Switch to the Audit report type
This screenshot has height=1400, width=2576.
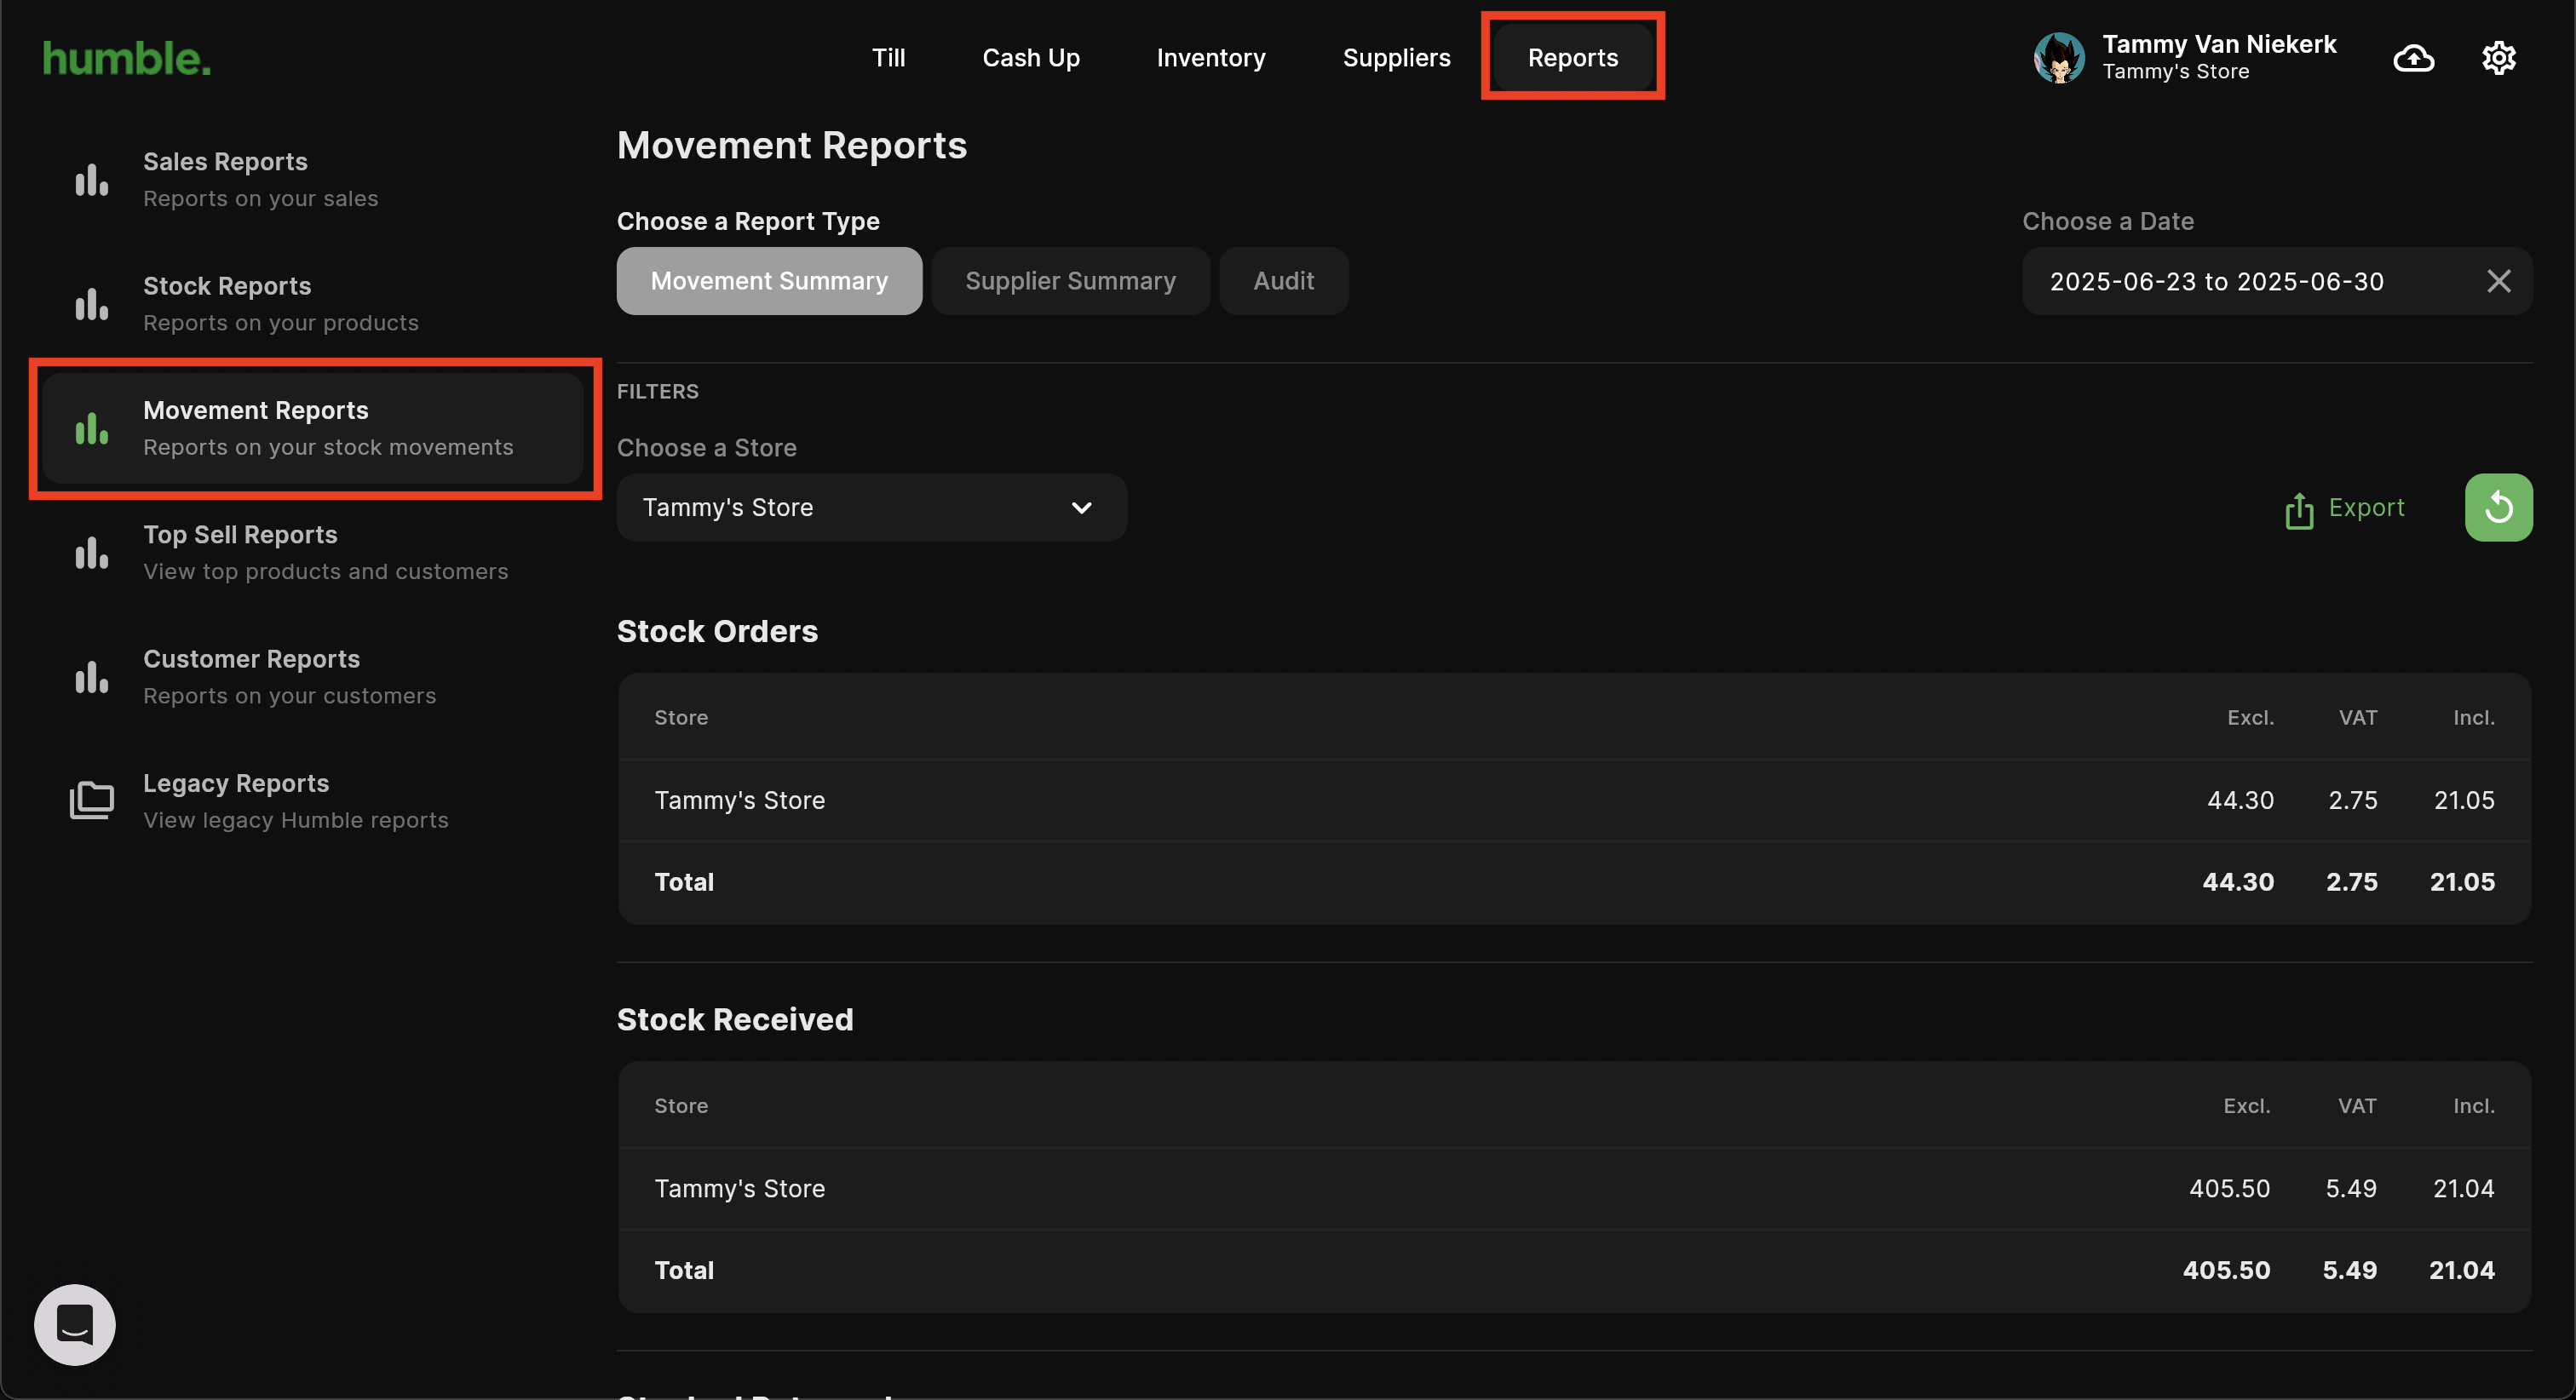click(x=1283, y=281)
